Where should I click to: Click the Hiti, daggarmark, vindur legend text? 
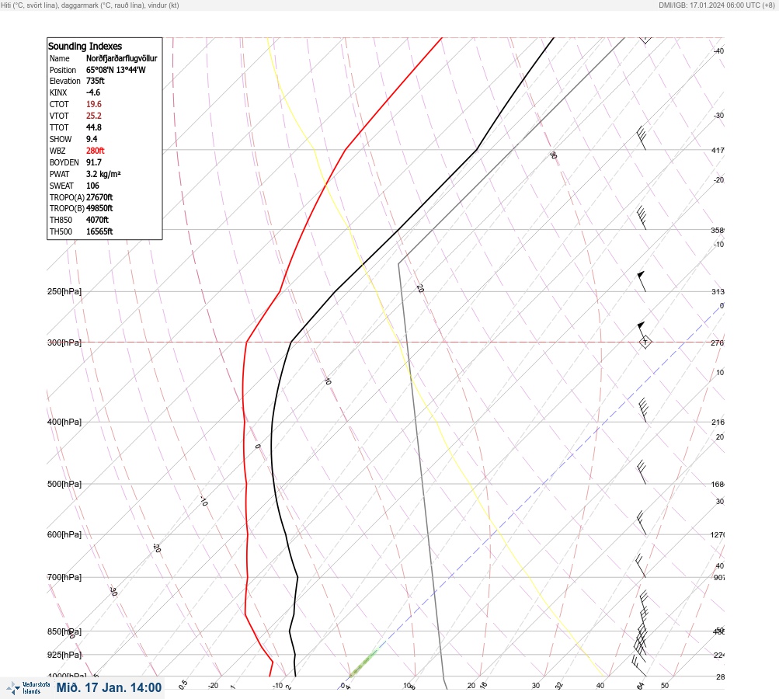(x=90, y=5)
